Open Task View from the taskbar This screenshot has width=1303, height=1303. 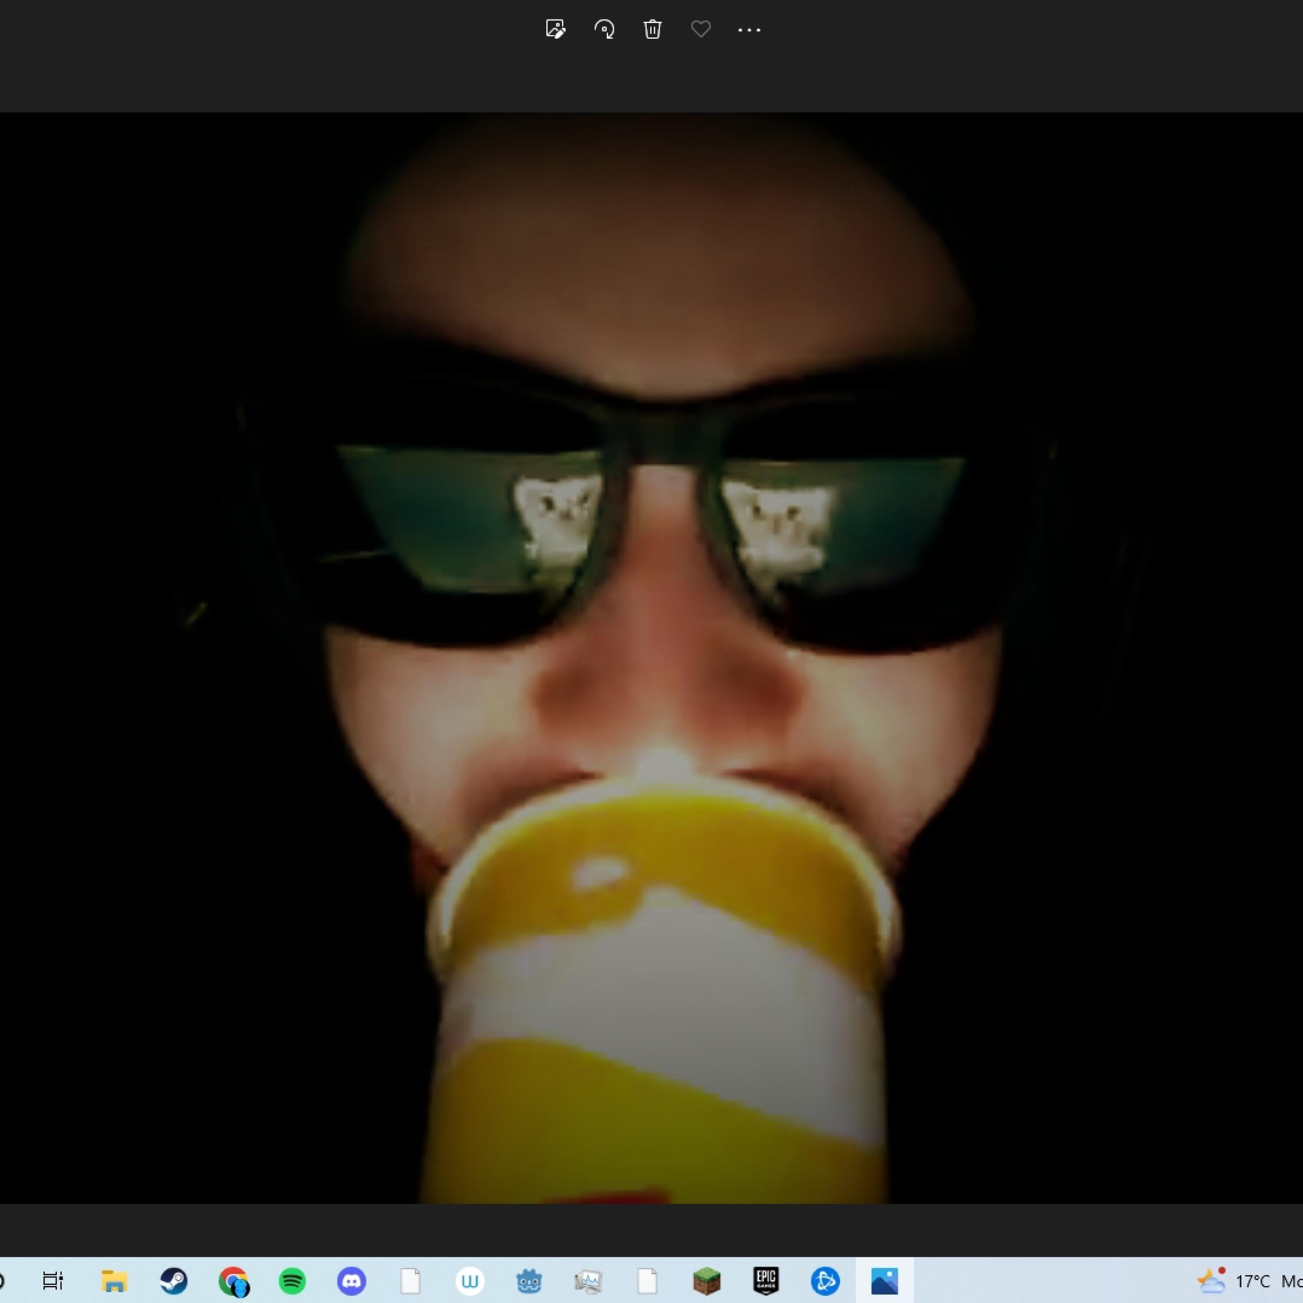[53, 1280]
